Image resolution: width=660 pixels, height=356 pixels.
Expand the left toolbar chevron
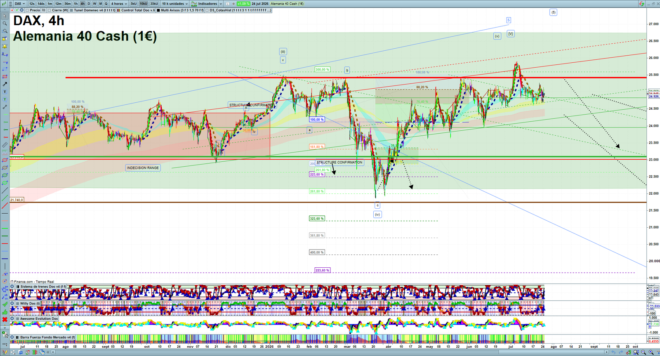[5, 329]
